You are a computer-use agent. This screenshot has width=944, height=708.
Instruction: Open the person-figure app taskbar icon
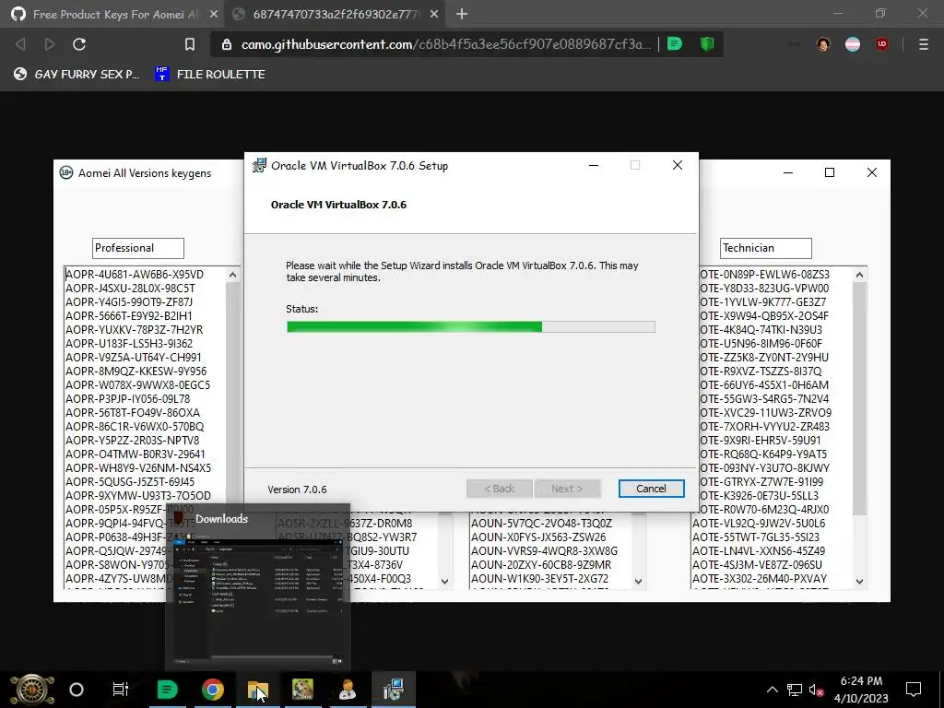coord(348,690)
